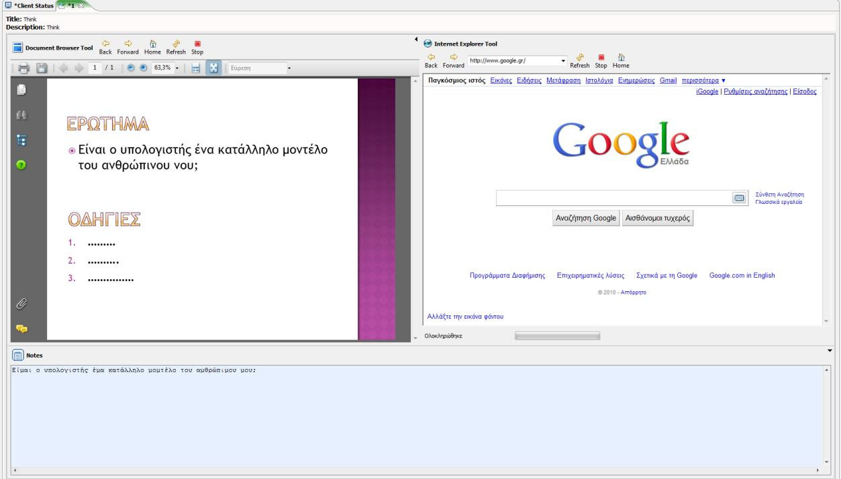
Task: Go to previous PDF page
Action: click(64, 68)
